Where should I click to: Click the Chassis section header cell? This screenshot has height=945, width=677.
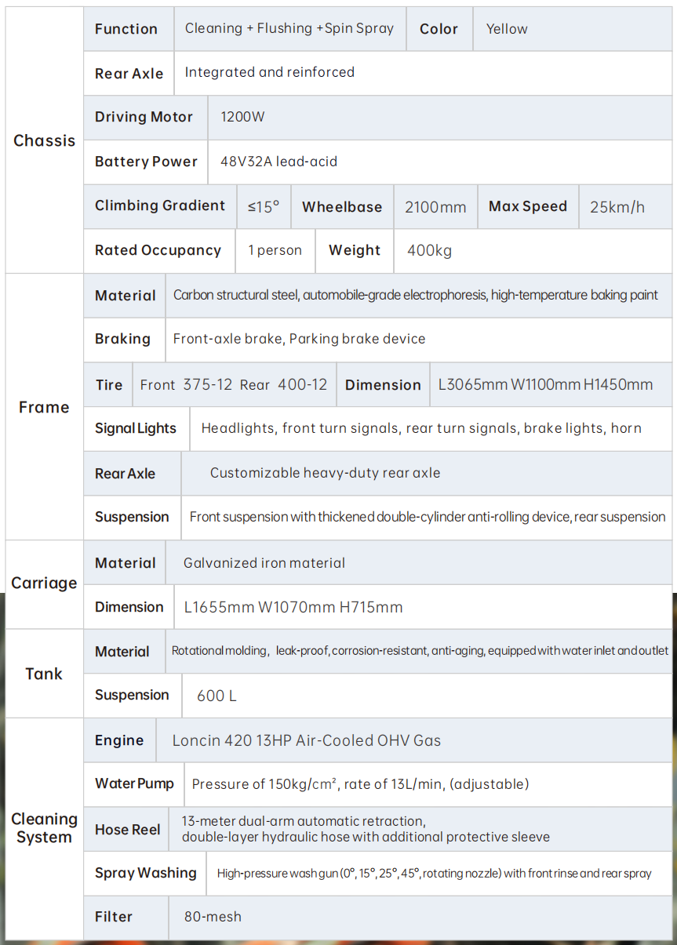tap(45, 140)
